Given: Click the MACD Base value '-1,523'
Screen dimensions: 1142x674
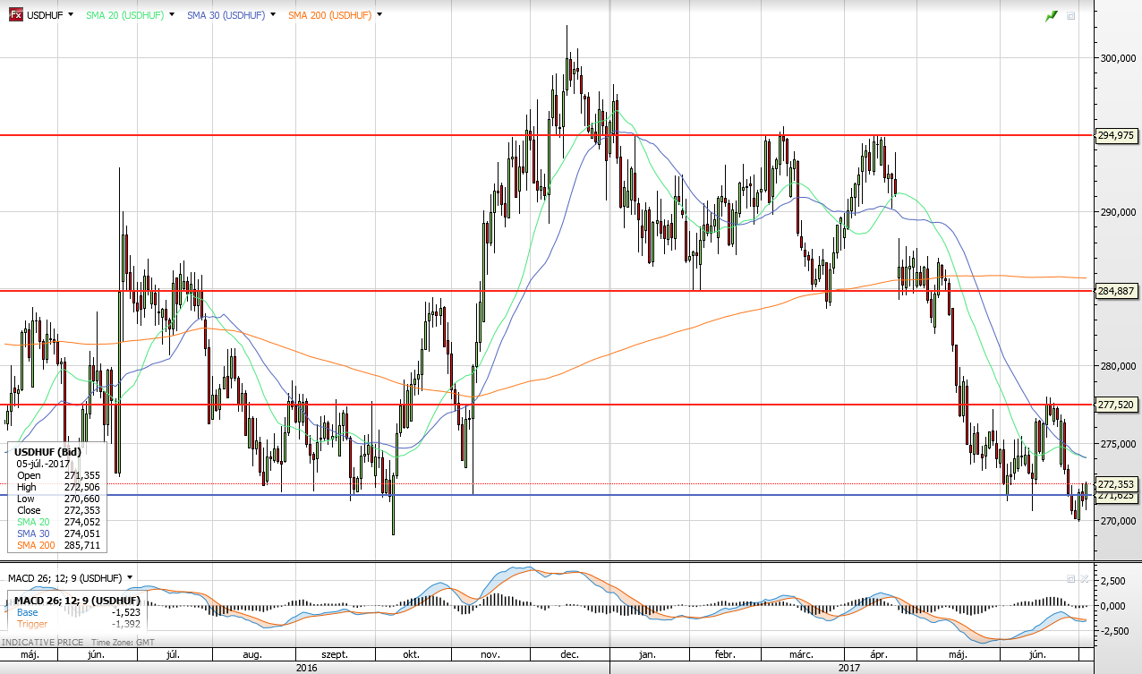Looking at the screenshot, I should click(x=124, y=611).
